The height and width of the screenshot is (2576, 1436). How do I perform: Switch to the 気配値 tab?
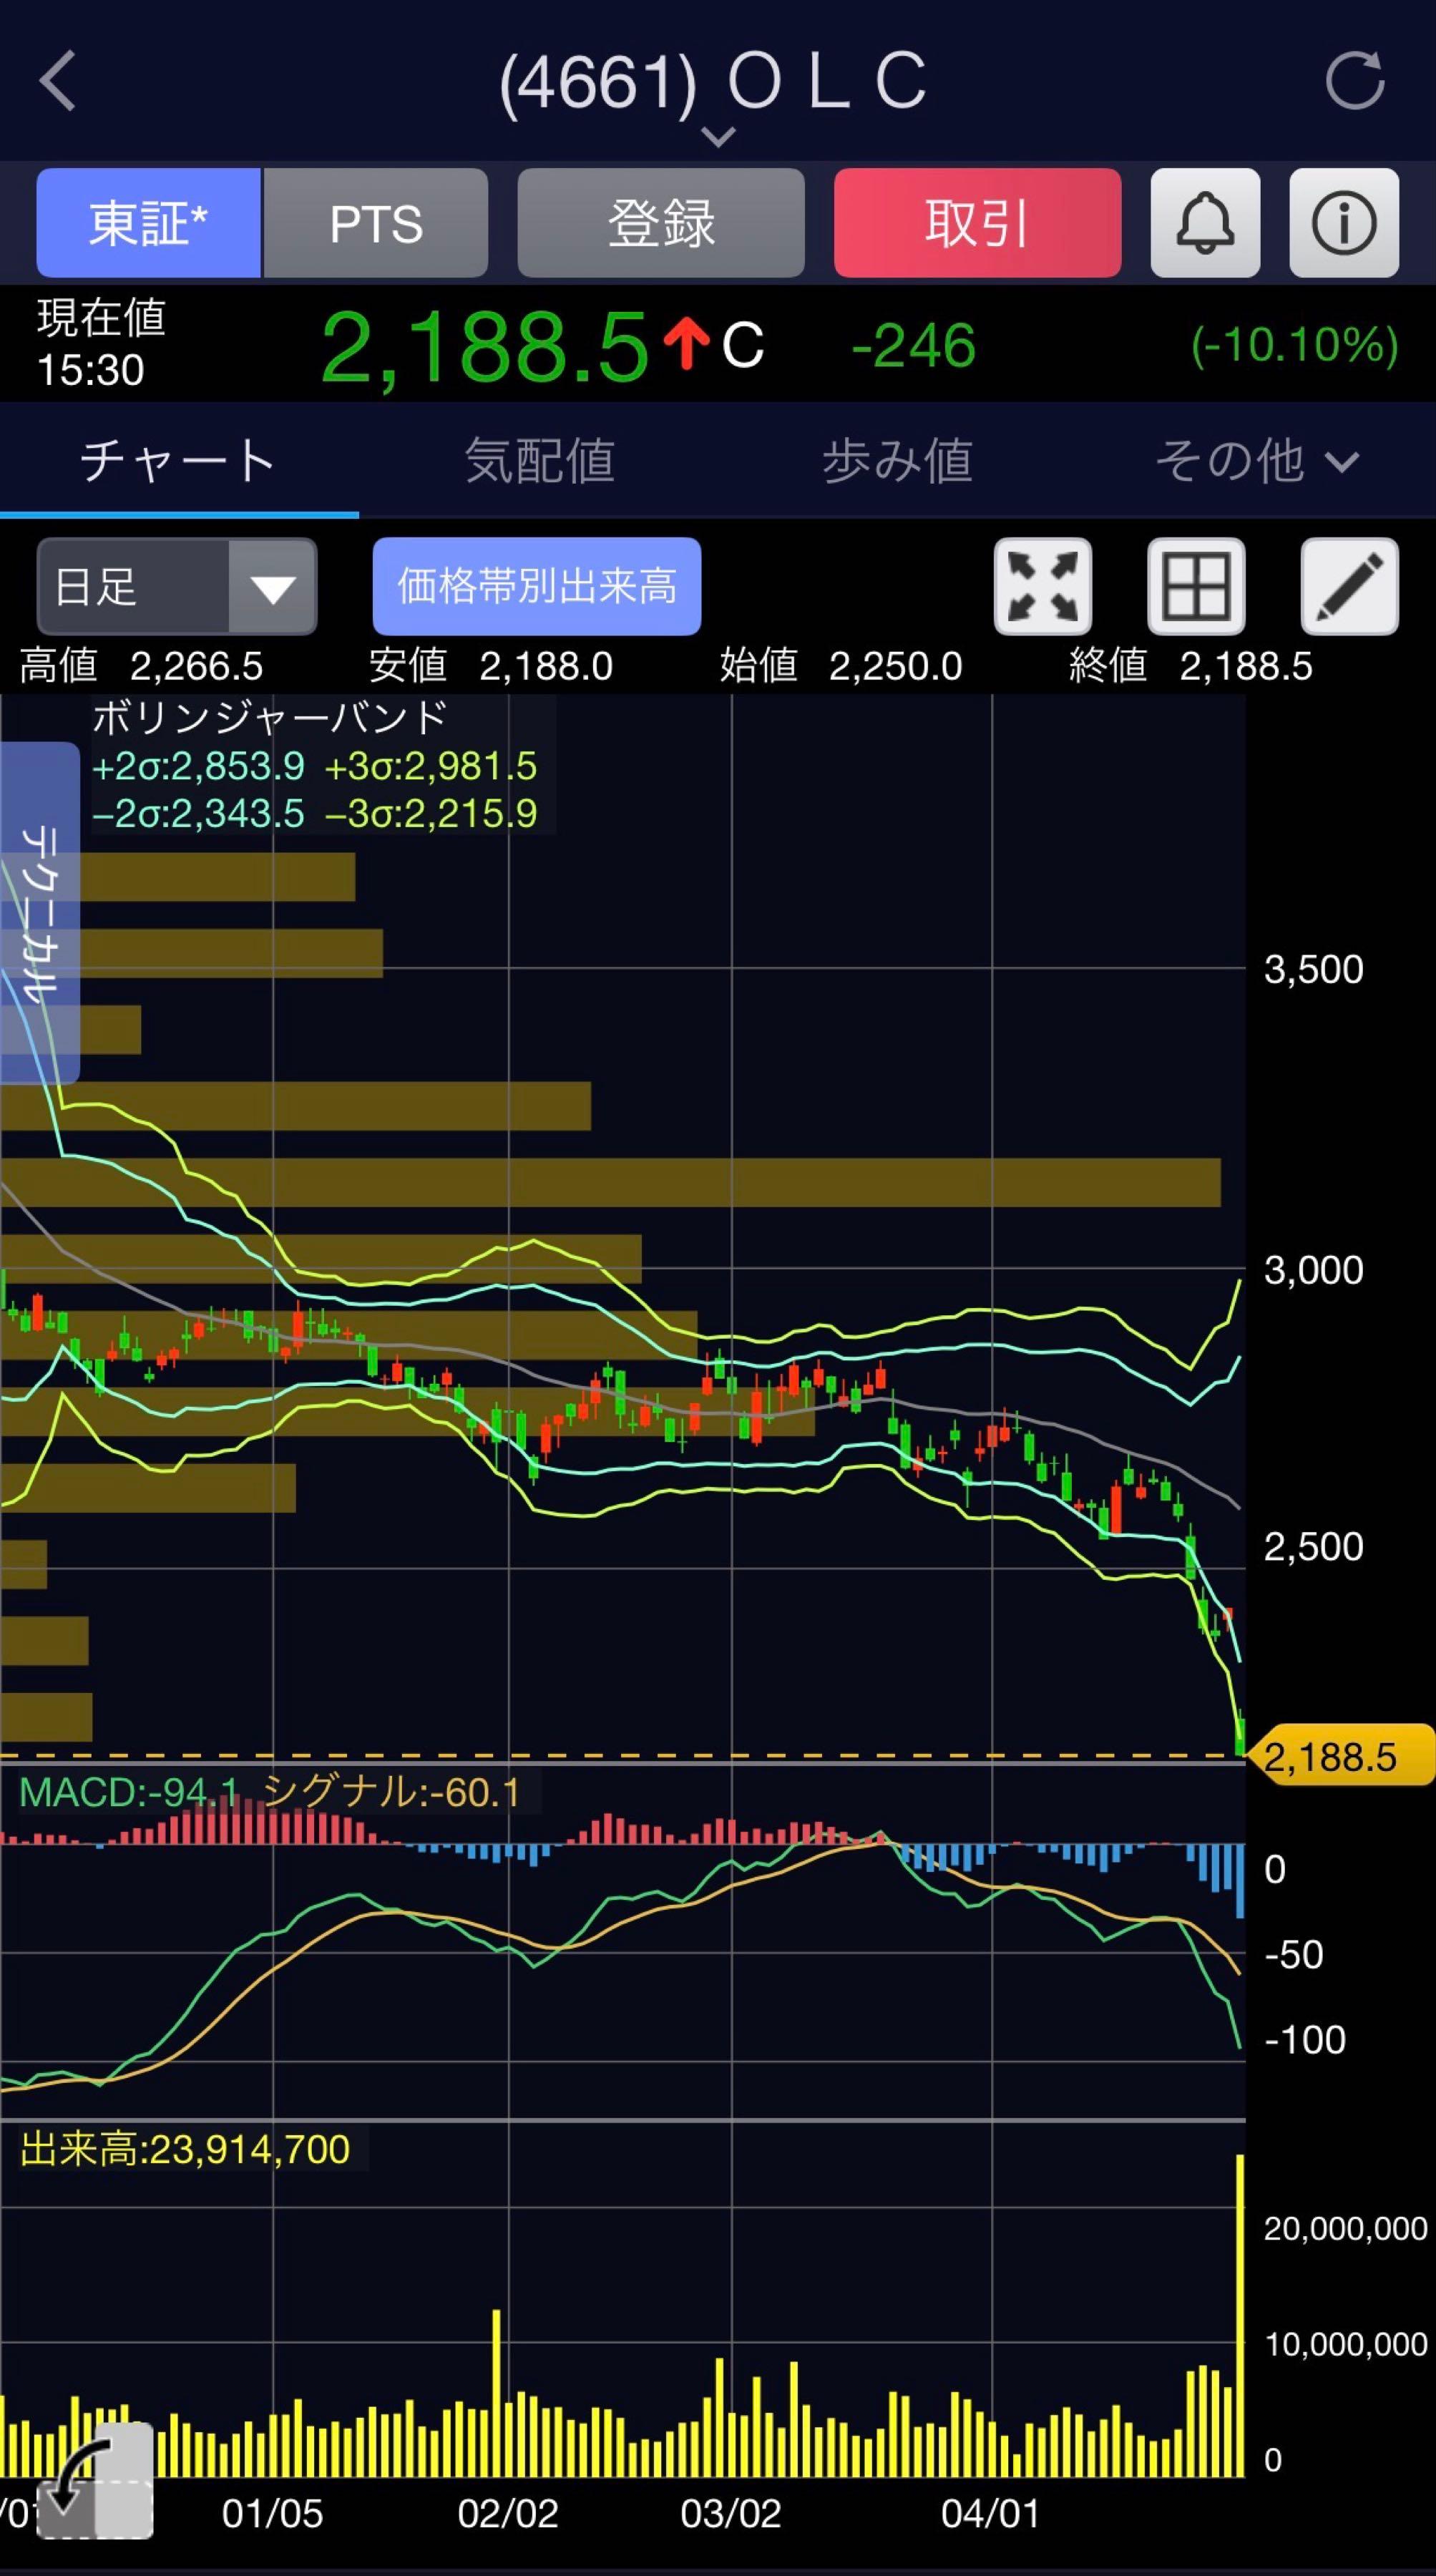click(x=539, y=461)
